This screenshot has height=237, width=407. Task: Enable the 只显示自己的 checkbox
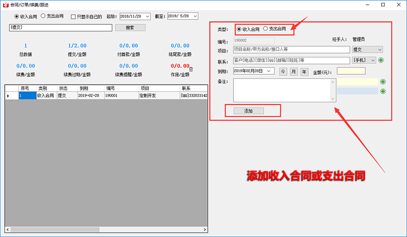pyautogui.click(x=74, y=17)
